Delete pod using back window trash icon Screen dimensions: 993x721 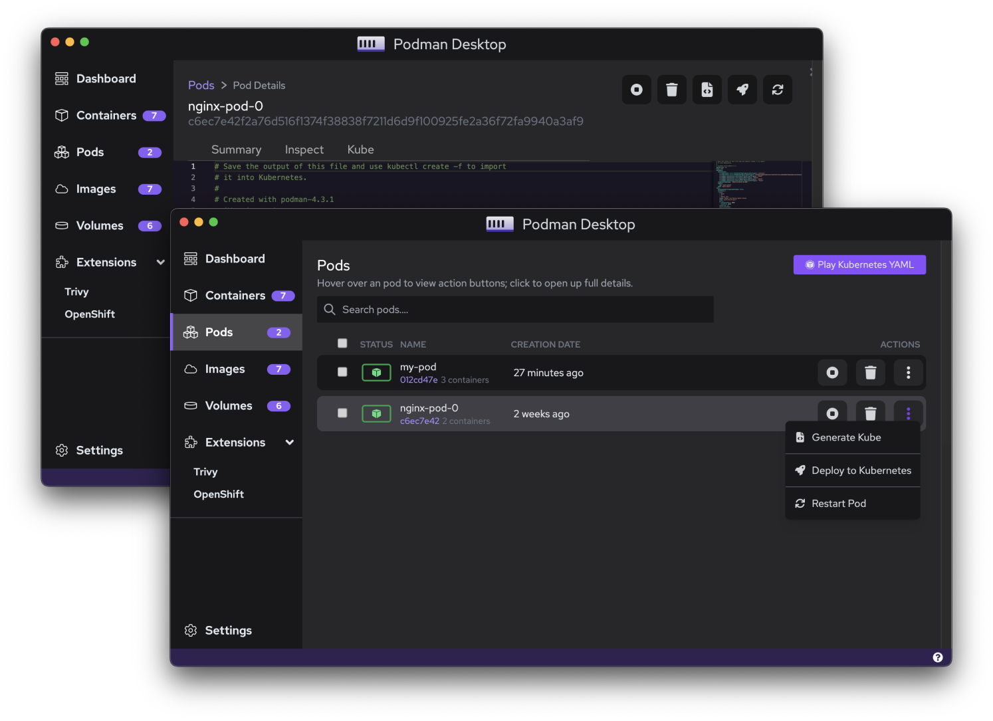672,90
